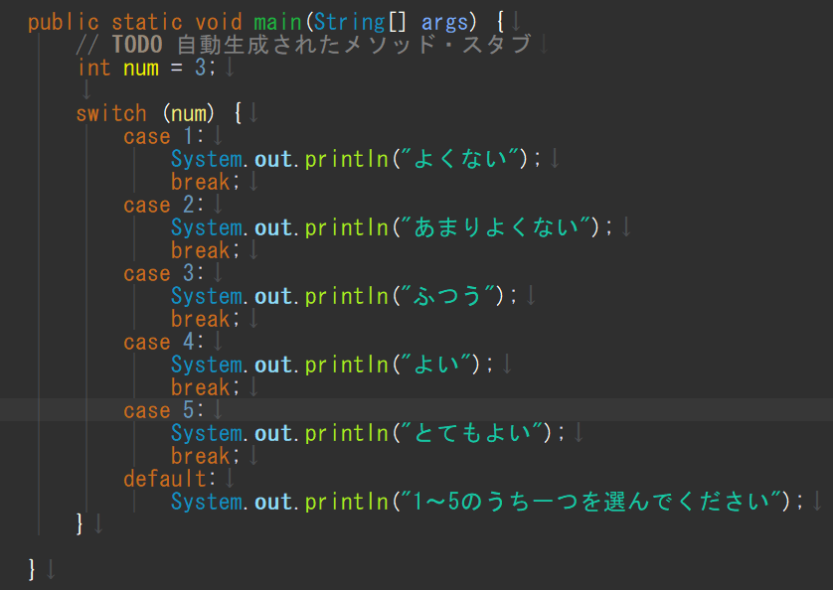This screenshot has height=590, width=833.
Task: Click the TODO comment line
Action: click(x=303, y=45)
